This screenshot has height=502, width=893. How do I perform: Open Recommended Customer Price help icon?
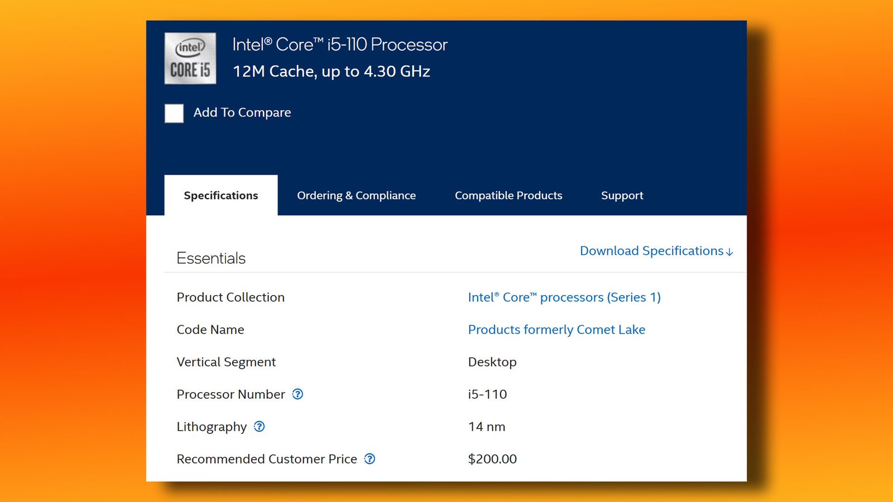point(369,459)
